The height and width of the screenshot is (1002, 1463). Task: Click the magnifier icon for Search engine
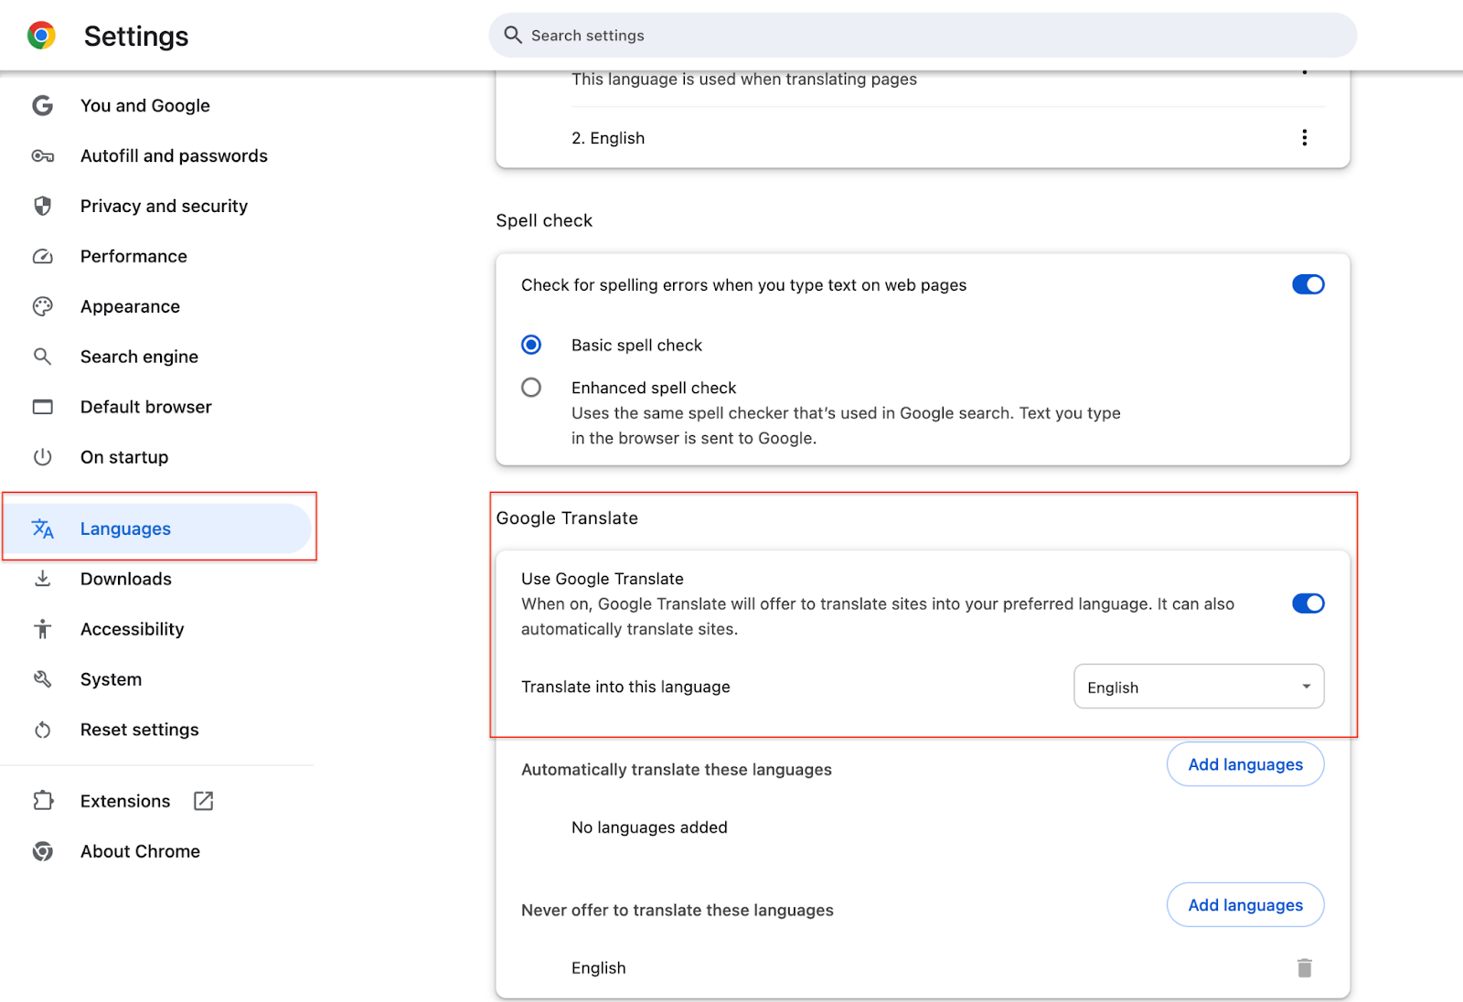point(42,357)
